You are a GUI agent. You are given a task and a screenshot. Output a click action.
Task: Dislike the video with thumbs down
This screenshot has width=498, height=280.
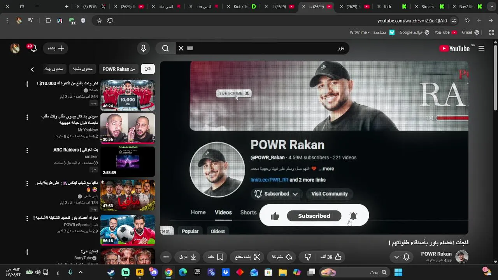308,257
